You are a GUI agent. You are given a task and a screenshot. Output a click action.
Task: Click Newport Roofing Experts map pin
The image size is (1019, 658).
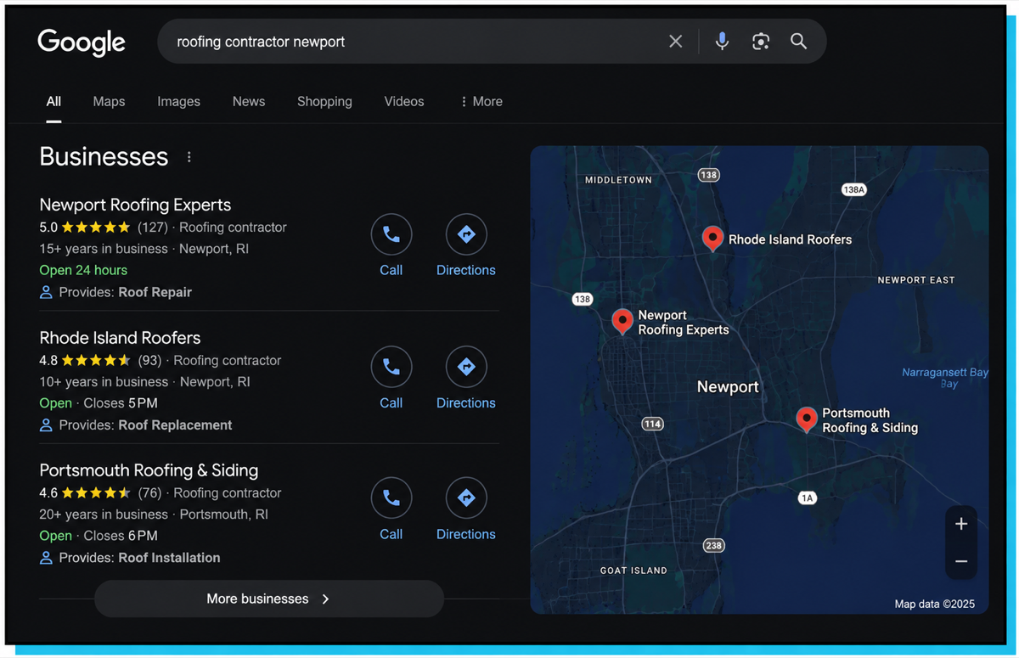click(x=622, y=321)
